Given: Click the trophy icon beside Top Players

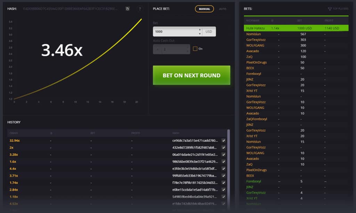Looking at the screenshot, I should tap(330, 9).
